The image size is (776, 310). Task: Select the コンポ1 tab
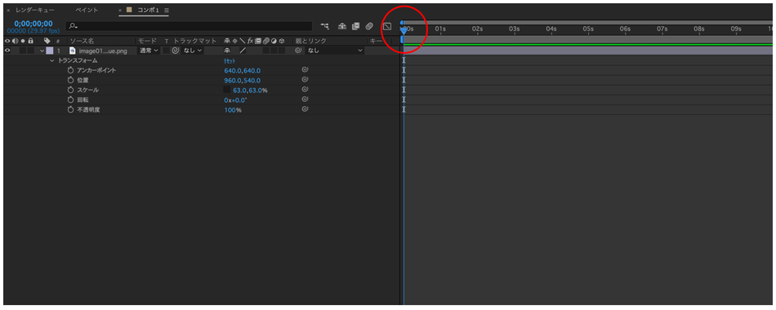click(148, 10)
